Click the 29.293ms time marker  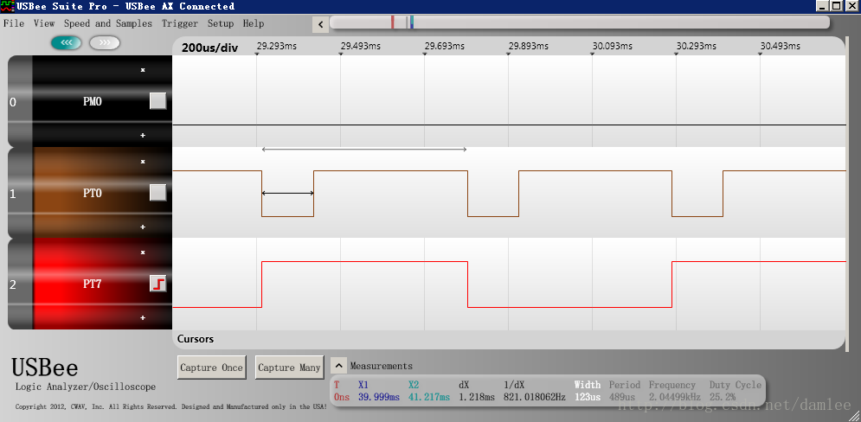(x=276, y=47)
